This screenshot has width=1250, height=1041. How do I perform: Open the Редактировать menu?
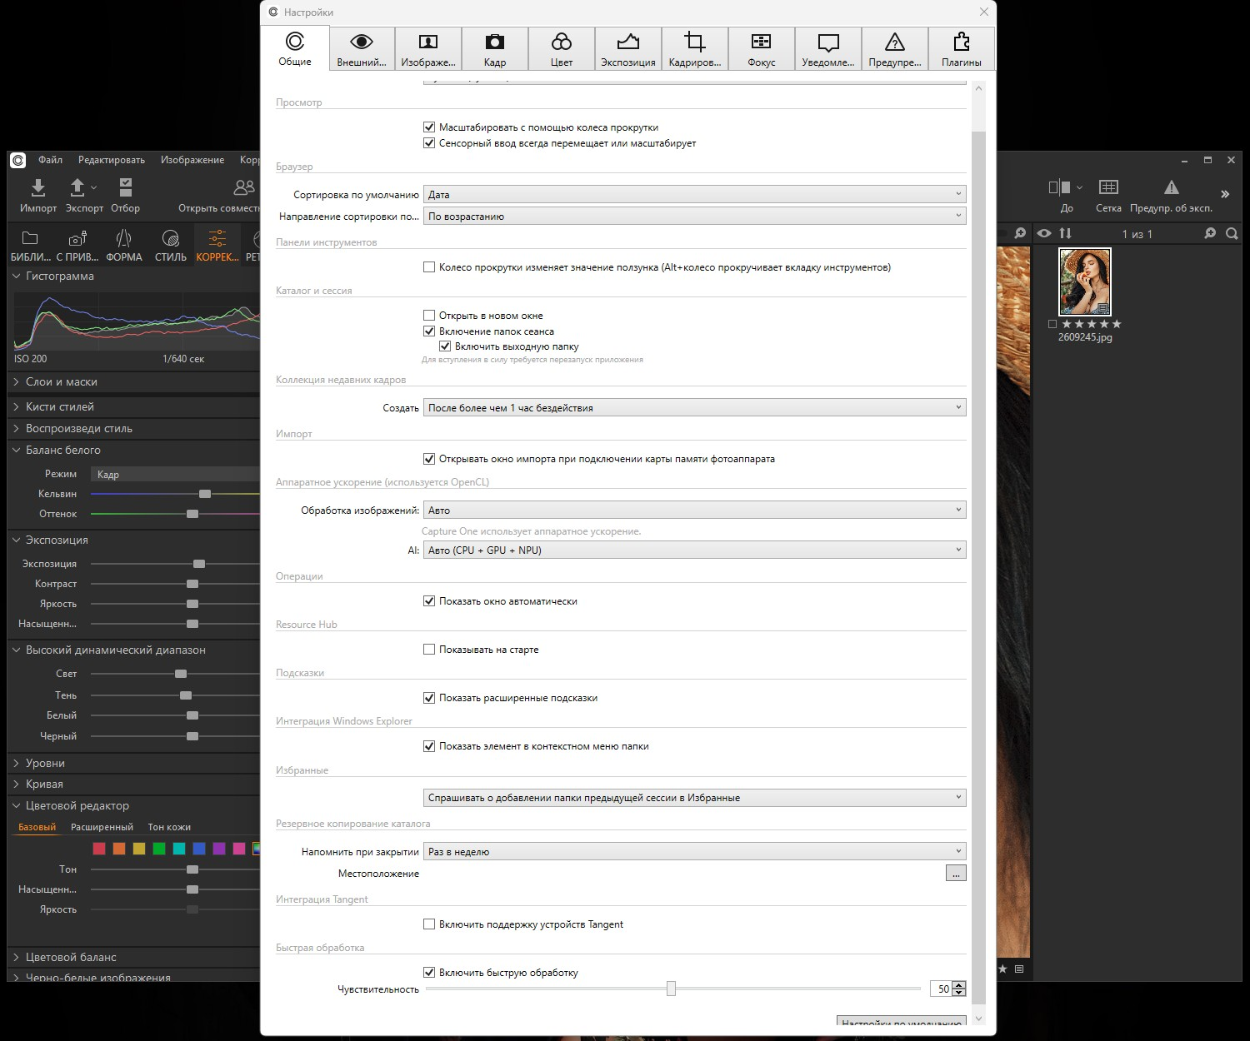pos(112,160)
